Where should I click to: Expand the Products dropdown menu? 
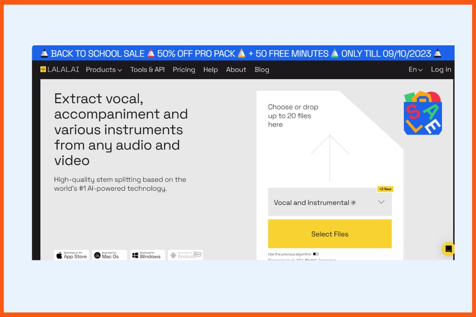(104, 69)
